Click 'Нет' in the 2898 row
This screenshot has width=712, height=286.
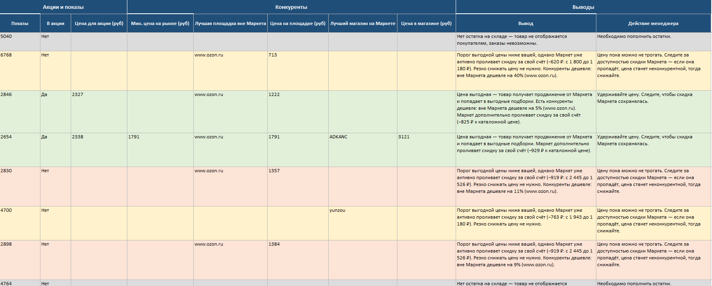(x=55, y=260)
